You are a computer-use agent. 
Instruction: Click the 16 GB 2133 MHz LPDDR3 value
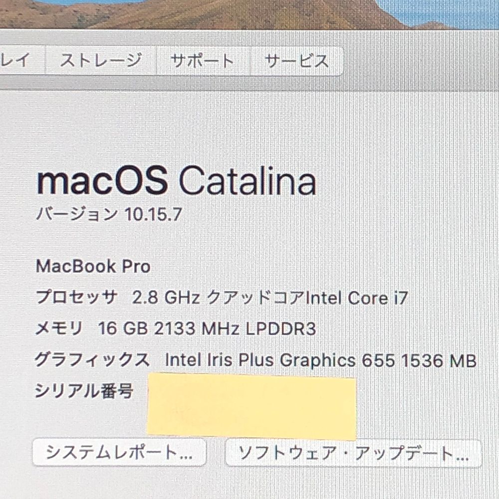tap(207, 329)
